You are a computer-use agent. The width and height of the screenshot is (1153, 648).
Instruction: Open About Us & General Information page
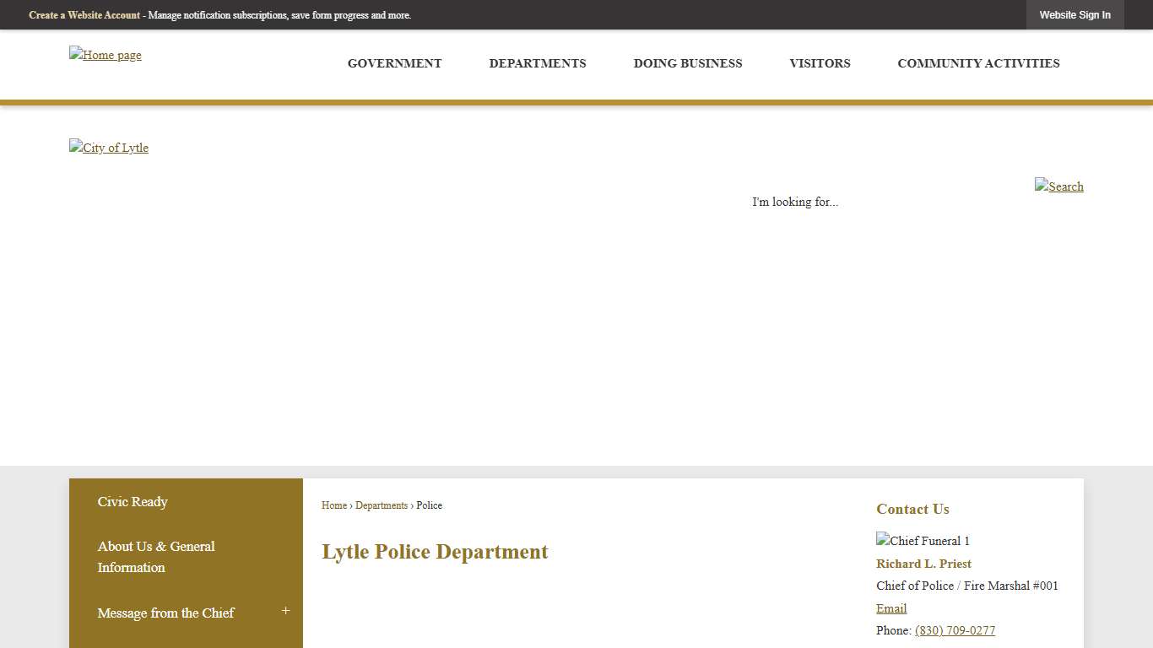pyautogui.click(x=156, y=557)
